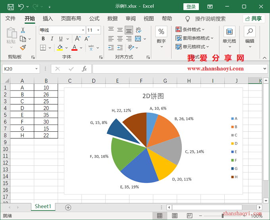
Task: Open Find and edit magnifier icon
Action: (250, 31)
